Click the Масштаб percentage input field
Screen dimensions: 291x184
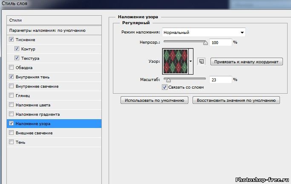point(220,79)
